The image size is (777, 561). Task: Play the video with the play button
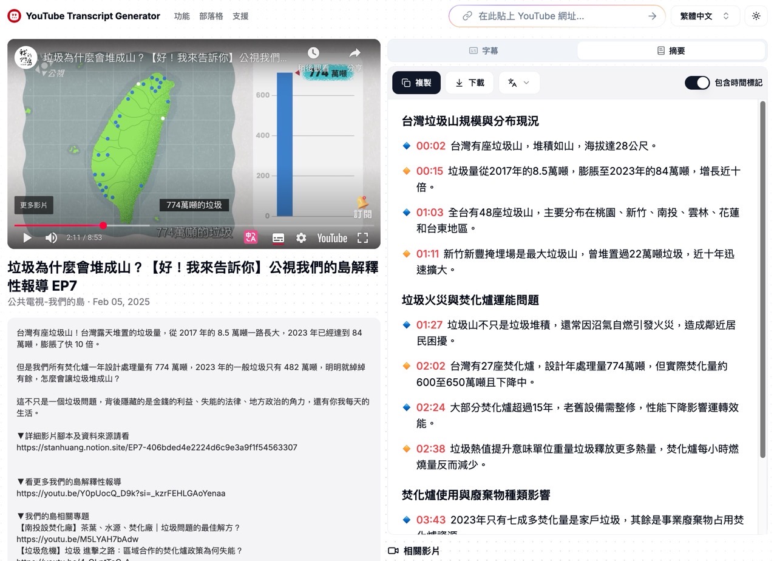27,238
